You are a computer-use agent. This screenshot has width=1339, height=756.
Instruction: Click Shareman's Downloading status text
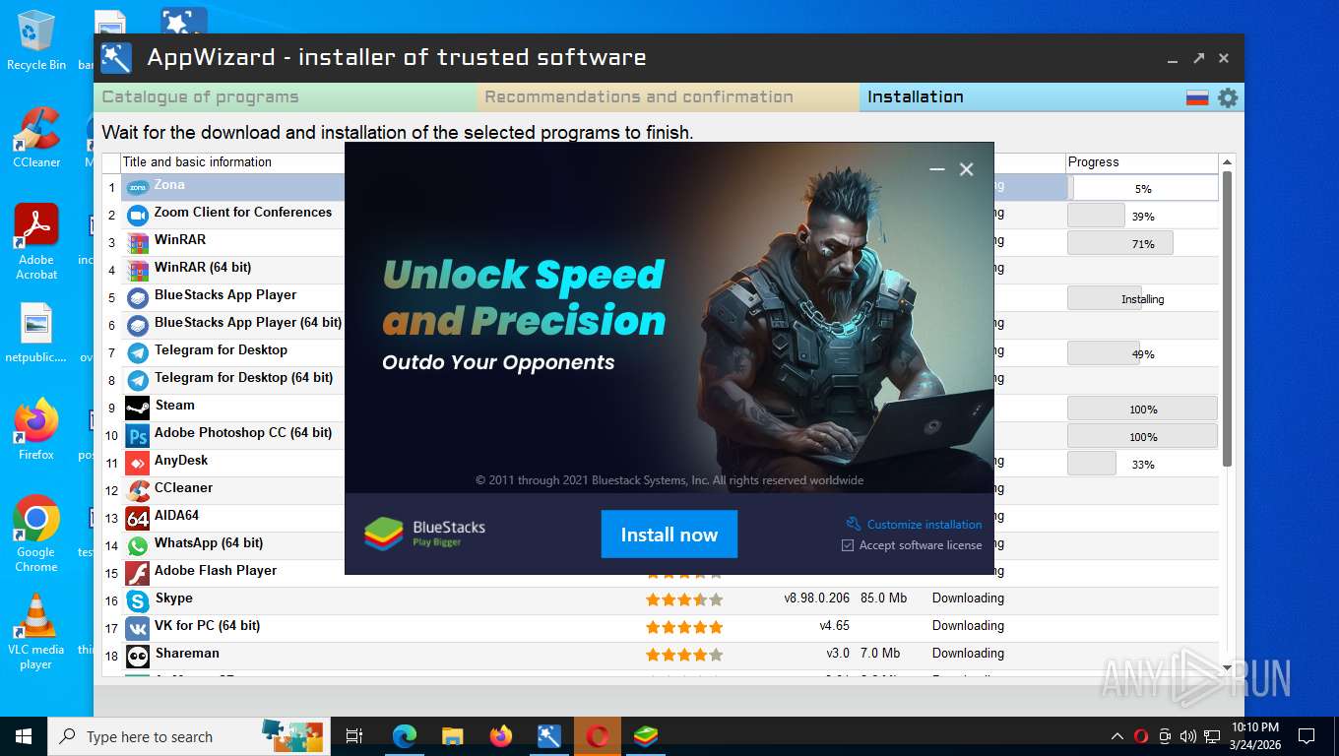tap(968, 654)
